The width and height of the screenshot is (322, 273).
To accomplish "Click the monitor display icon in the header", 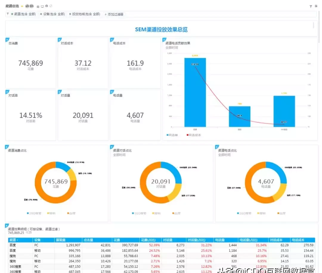I will [42, 6].
